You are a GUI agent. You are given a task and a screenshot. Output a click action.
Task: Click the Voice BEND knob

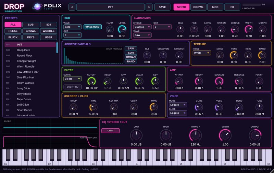click(239, 107)
